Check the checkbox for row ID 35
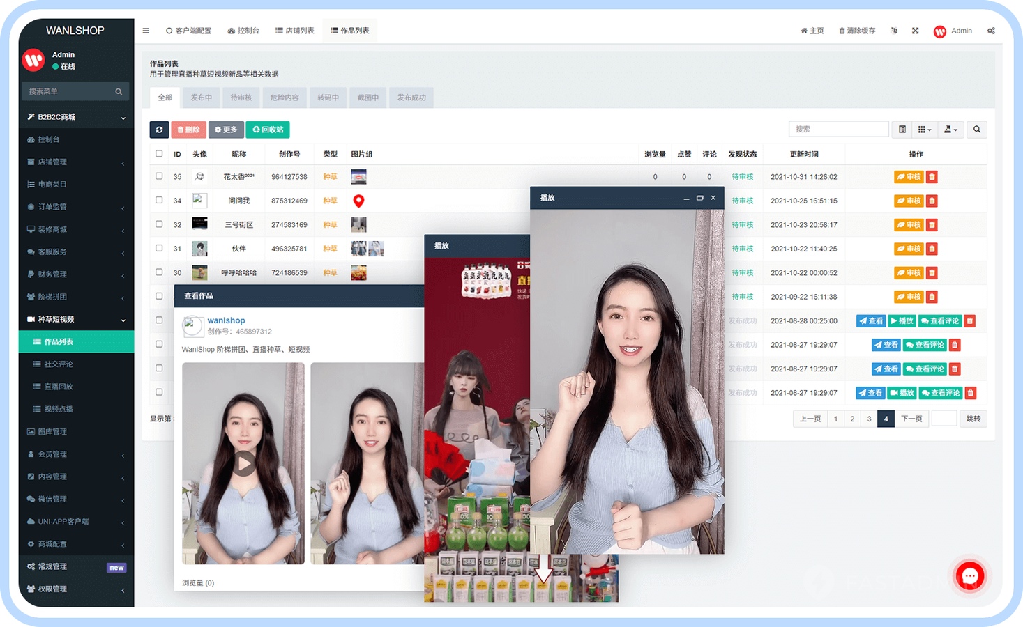 159,176
